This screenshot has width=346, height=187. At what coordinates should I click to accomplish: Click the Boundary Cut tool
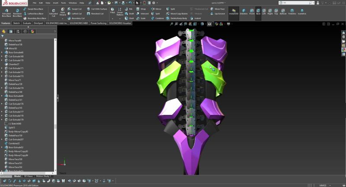click(76, 18)
